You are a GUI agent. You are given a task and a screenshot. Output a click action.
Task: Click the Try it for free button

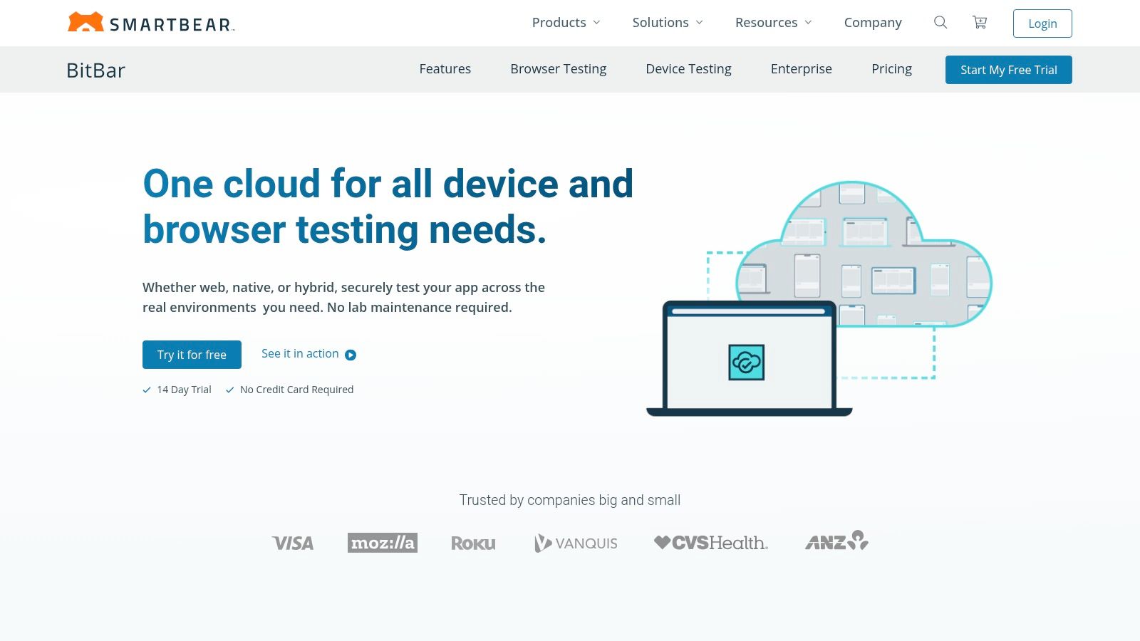click(192, 355)
